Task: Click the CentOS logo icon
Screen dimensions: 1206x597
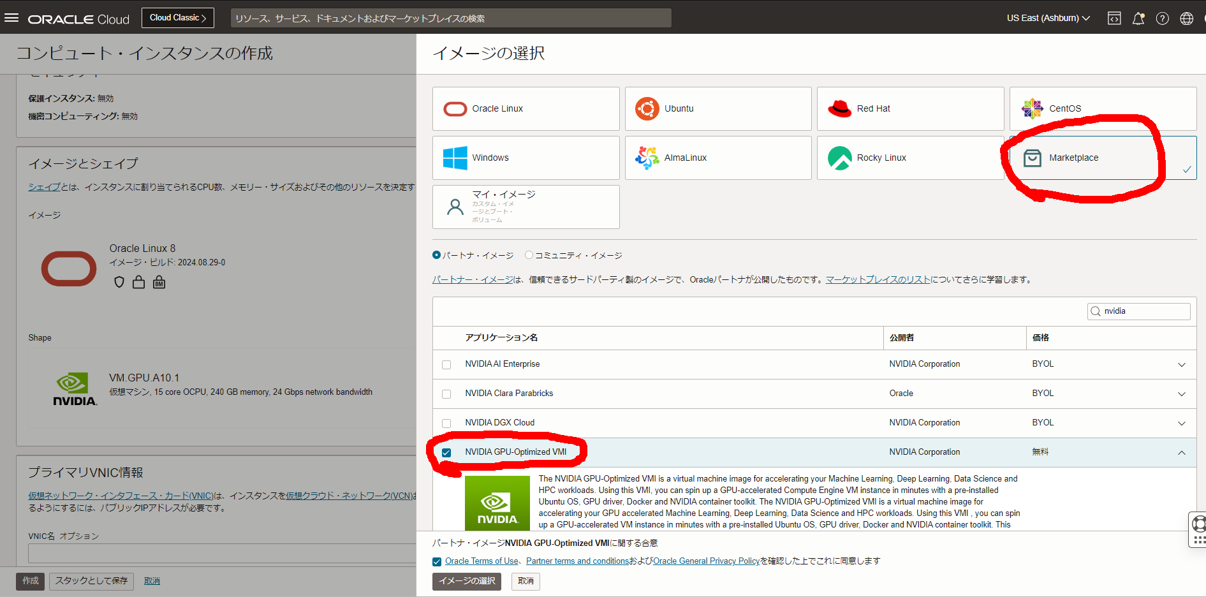Action: 1032,109
